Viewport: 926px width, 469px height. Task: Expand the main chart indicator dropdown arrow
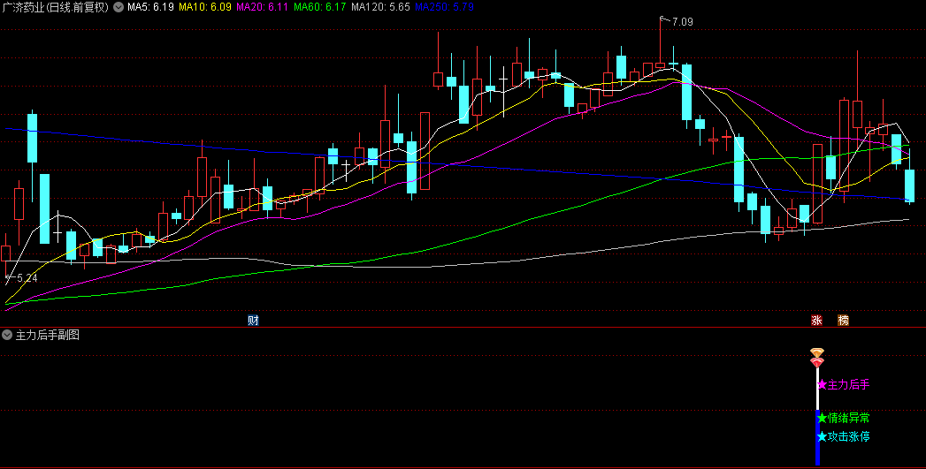[x=119, y=7]
